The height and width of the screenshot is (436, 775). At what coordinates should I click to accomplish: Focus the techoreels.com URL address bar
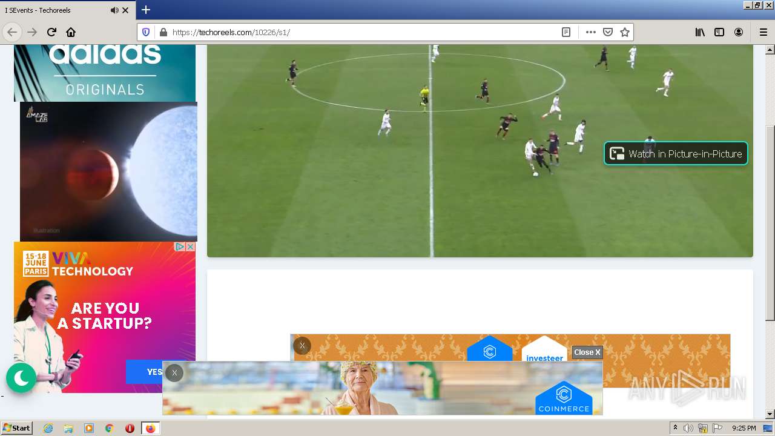[x=363, y=32]
